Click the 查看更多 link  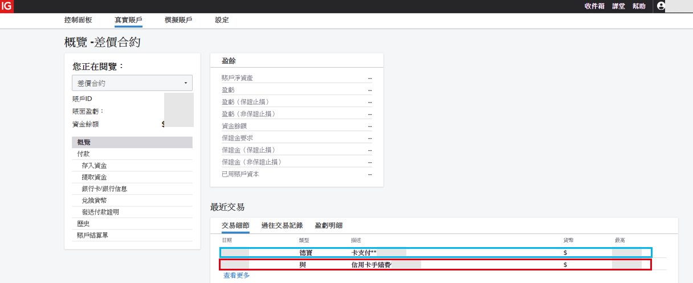click(x=237, y=275)
